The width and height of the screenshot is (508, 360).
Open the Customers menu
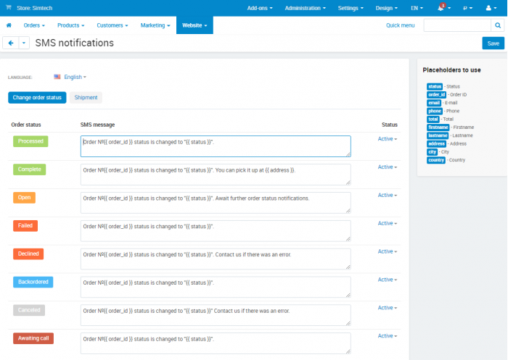tap(112, 25)
